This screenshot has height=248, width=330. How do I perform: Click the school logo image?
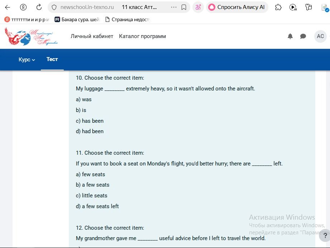[31, 36]
